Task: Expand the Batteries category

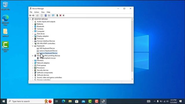Action: tap(33, 24)
